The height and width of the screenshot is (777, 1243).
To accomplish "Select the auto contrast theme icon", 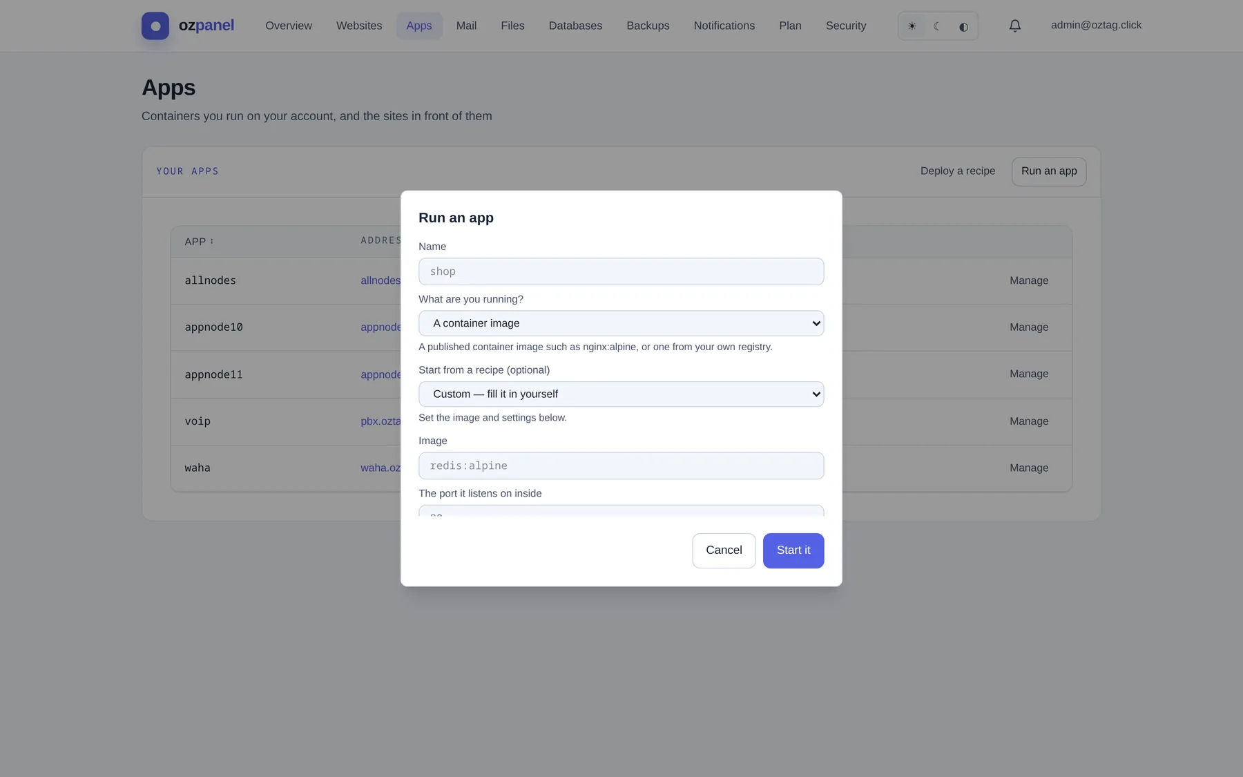I will [963, 26].
